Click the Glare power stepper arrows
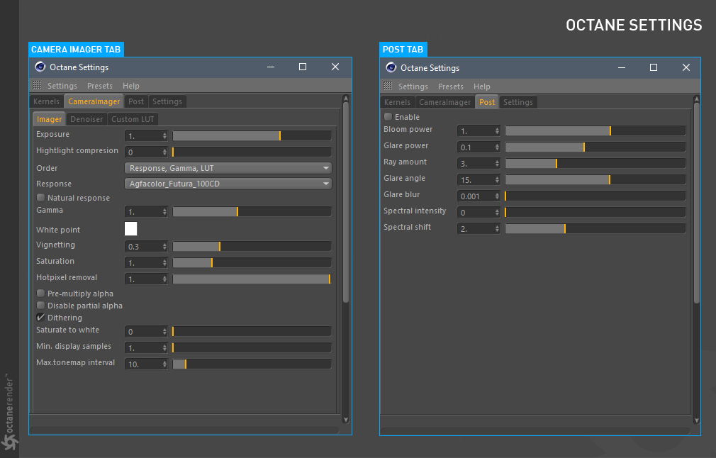Image resolution: width=716 pixels, height=458 pixels. [x=497, y=147]
